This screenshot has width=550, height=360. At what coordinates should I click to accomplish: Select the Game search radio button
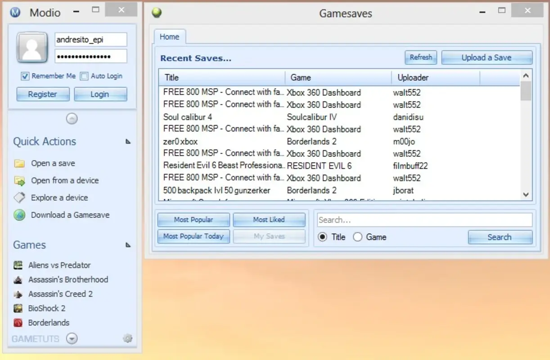coord(358,237)
